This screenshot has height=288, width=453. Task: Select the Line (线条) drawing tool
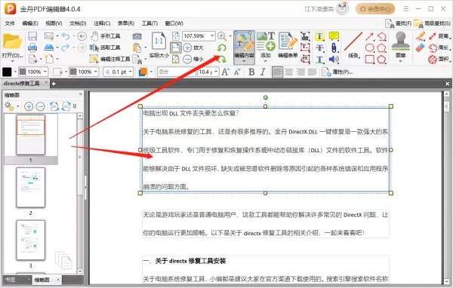click(x=353, y=44)
